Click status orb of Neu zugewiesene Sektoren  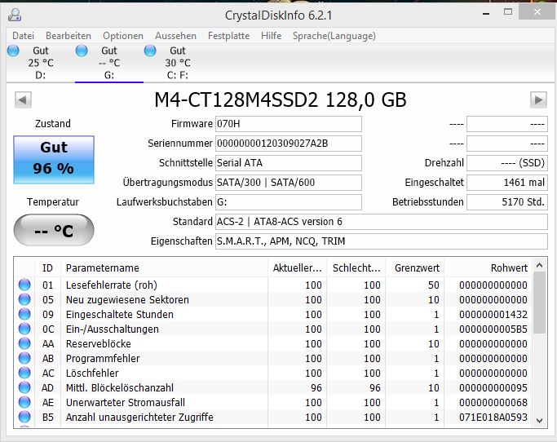click(24, 299)
